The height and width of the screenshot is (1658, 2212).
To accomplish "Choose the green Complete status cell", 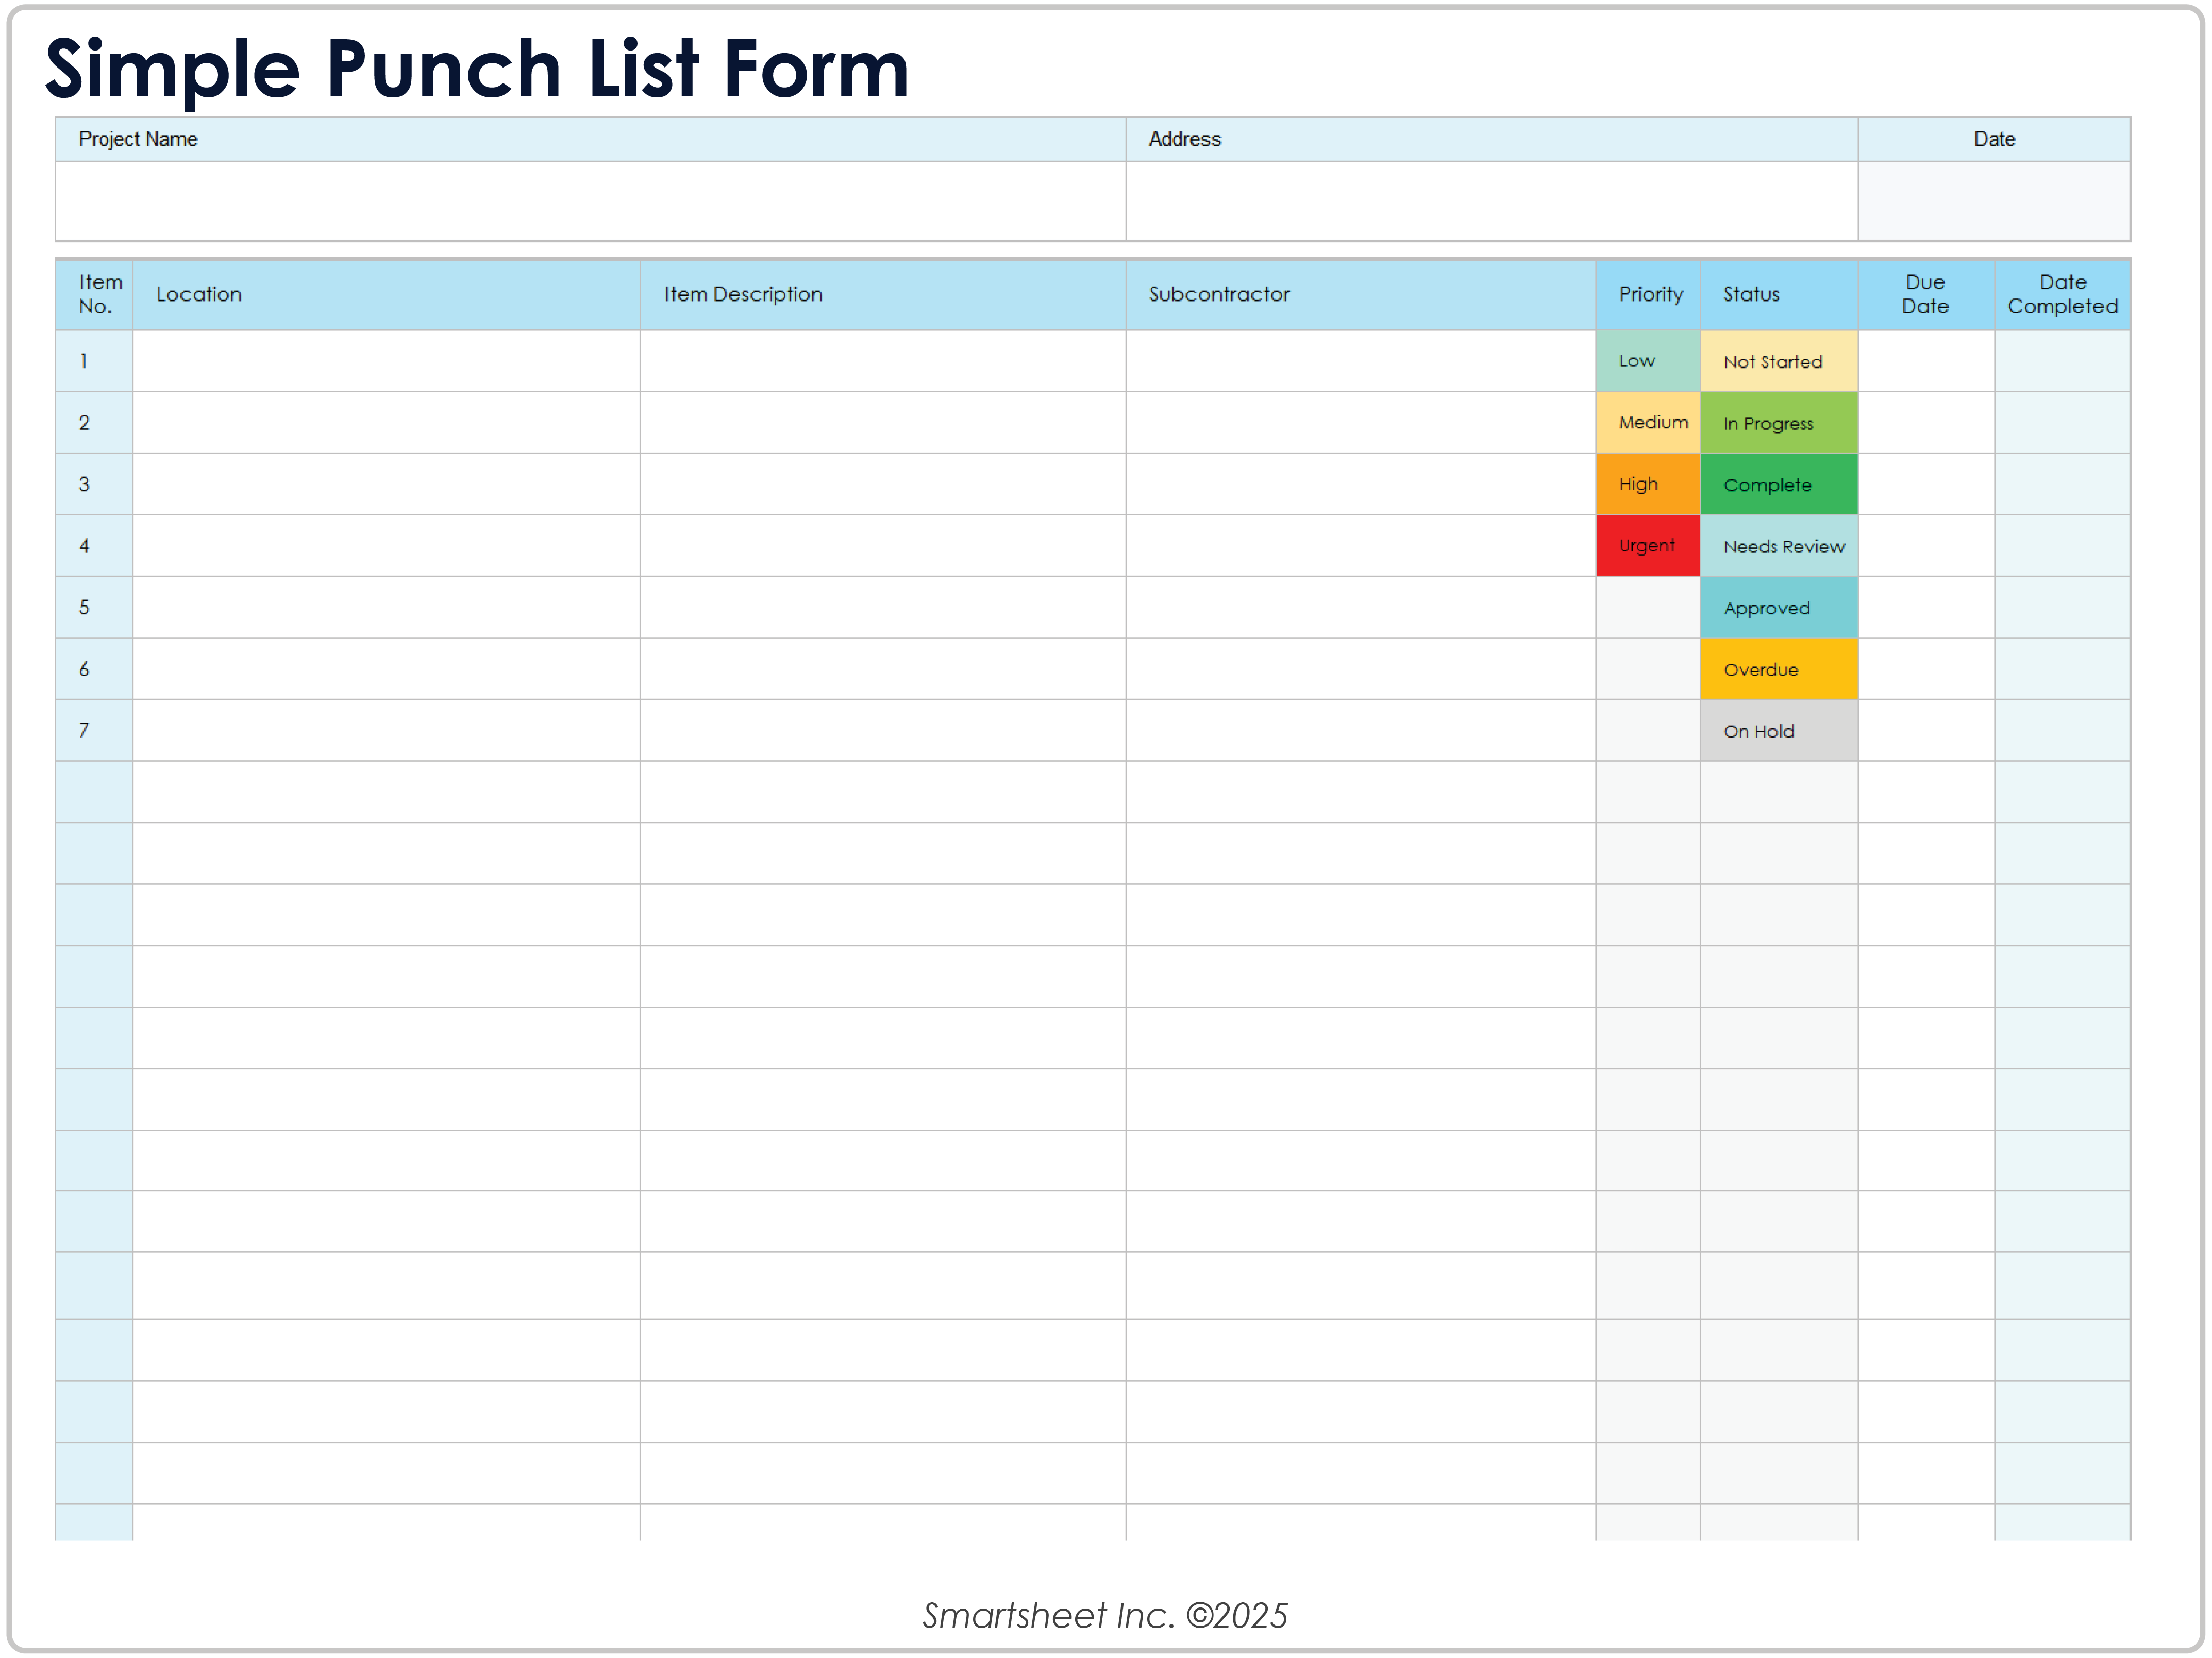I will coord(1778,485).
